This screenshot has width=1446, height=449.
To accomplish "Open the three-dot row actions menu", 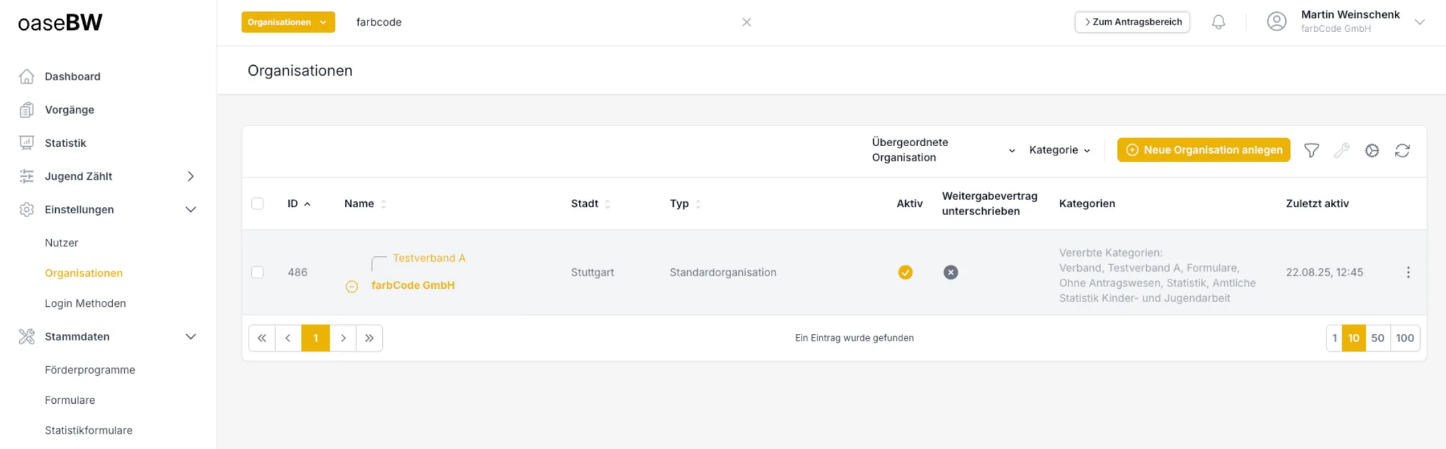I will tap(1408, 272).
